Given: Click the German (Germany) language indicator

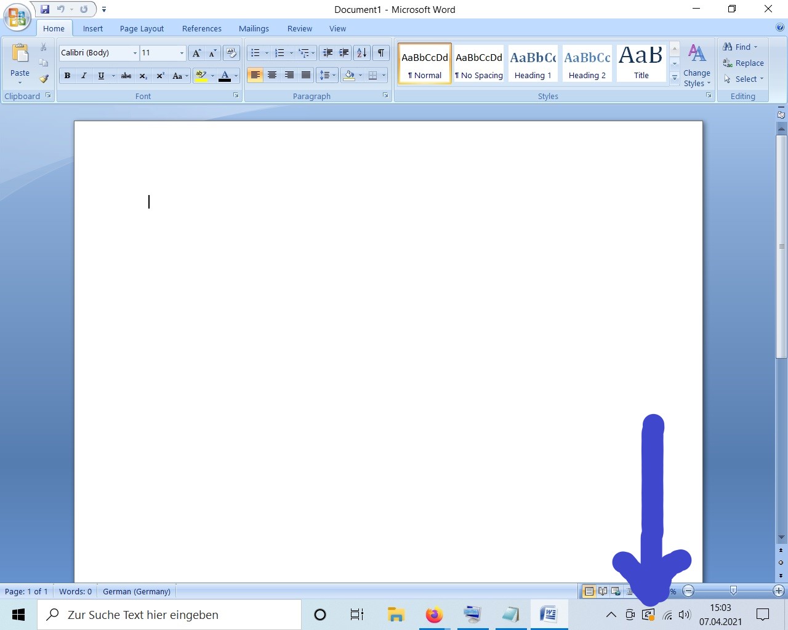Looking at the screenshot, I should click(137, 591).
